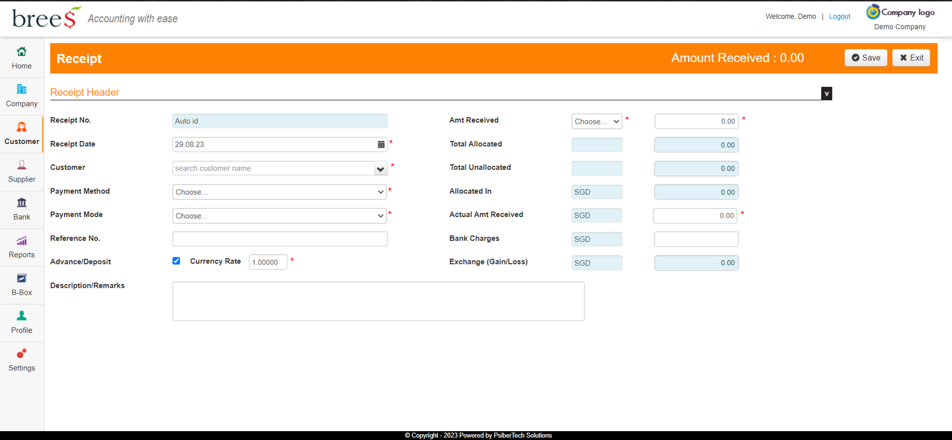This screenshot has height=440, width=952.
Task: Choose the Amt Received currency dropdown
Action: click(x=596, y=121)
